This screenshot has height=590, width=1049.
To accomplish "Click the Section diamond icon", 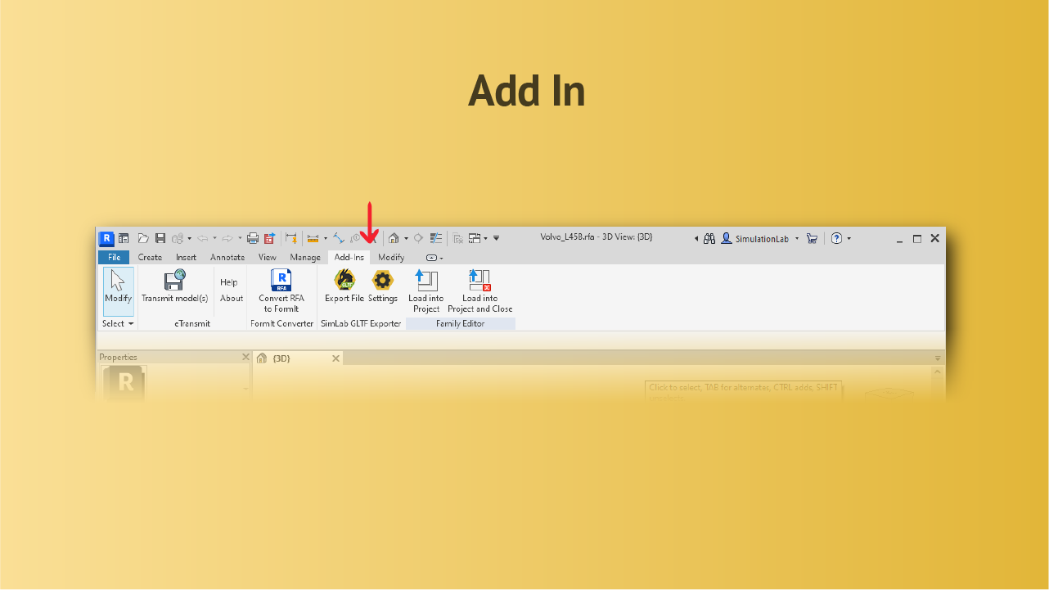I will click(418, 238).
